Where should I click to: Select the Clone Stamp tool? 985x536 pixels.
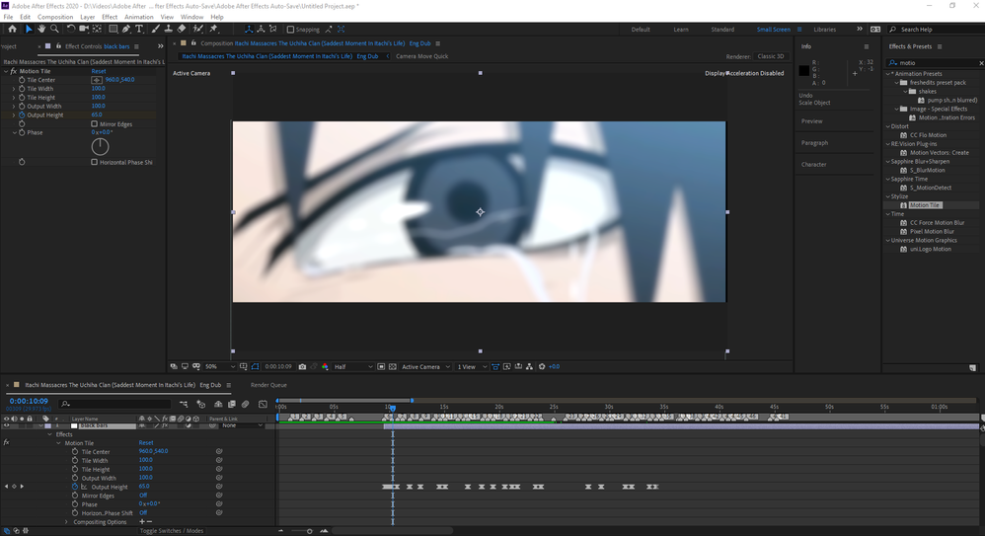169,29
